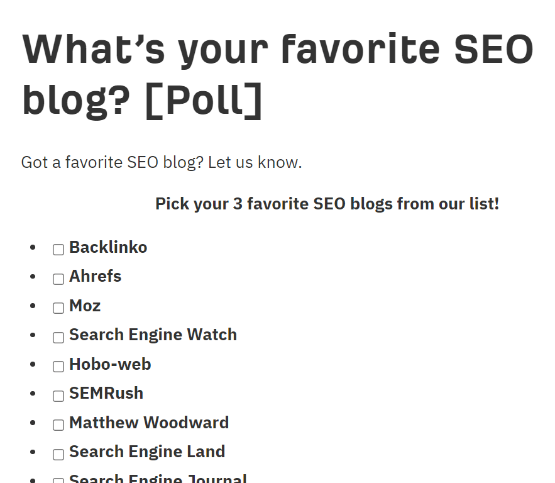Click the Backlinko label text
The width and height of the screenshot is (555, 483).
[x=108, y=247]
